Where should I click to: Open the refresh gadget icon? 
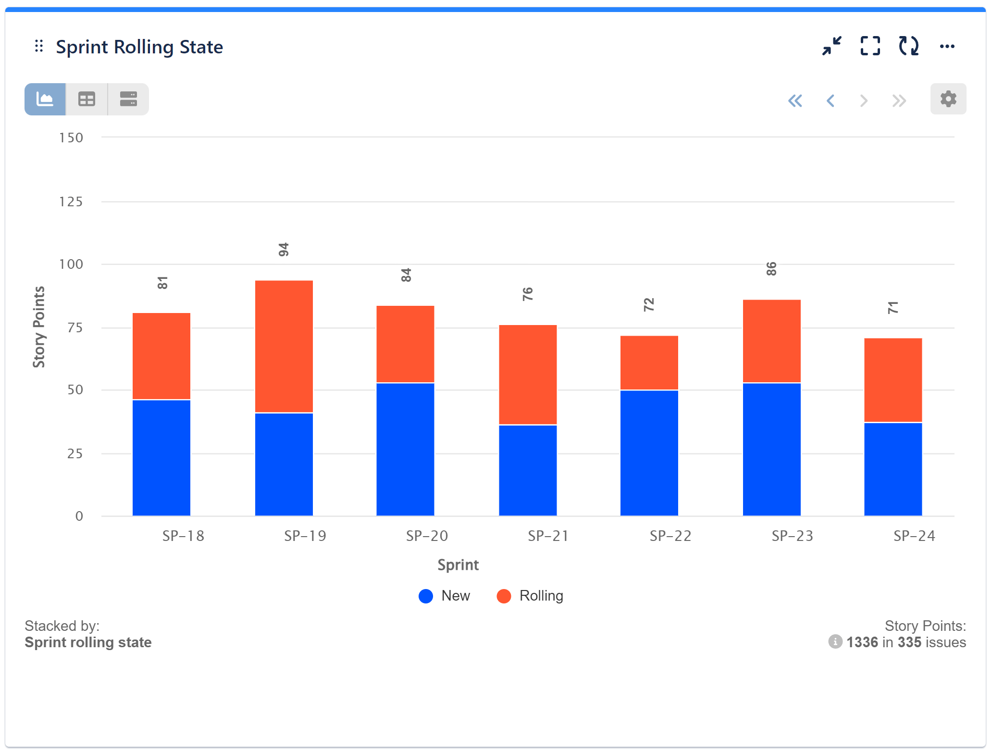(x=908, y=46)
